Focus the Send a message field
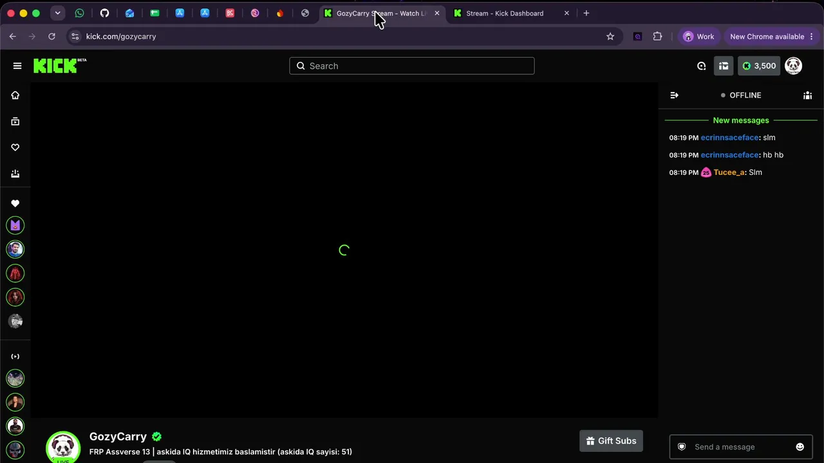The width and height of the screenshot is (824, 463). point(740,447)
